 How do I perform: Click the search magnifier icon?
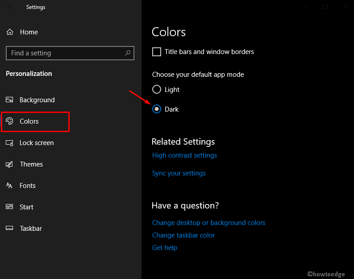[128, 53]
